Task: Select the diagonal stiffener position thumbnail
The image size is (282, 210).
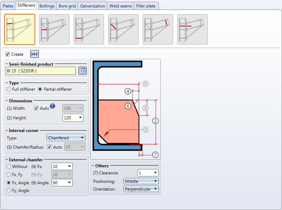Action: [x=123, y=29]
